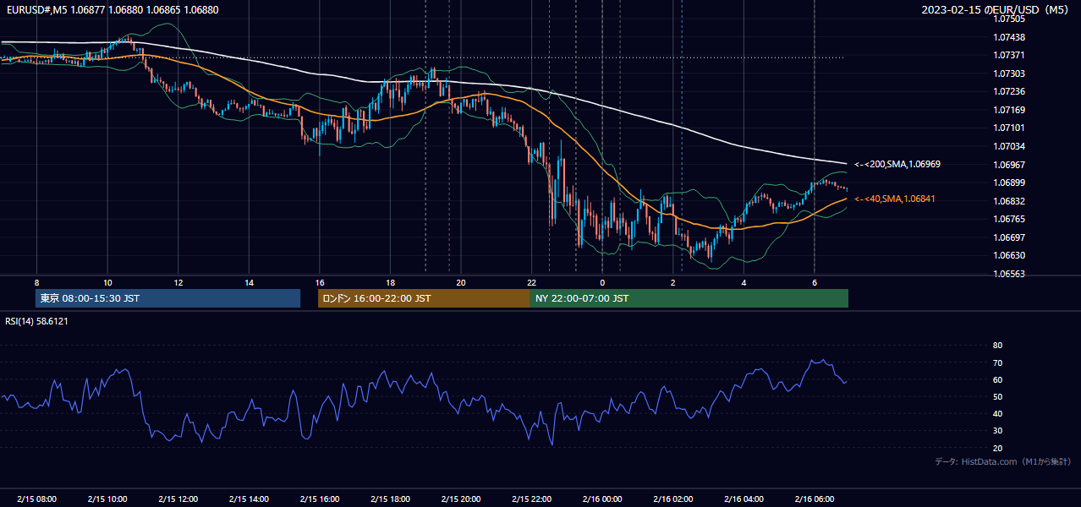This screenshot has height=507, width=1081.
Task: Click RSI scale value 60
Action: (x=997, y=379)
